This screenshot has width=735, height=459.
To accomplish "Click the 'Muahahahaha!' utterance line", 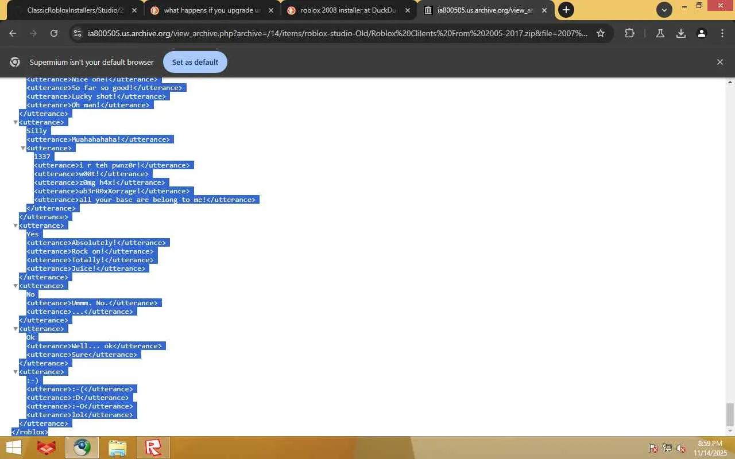I will pos(98,139).
